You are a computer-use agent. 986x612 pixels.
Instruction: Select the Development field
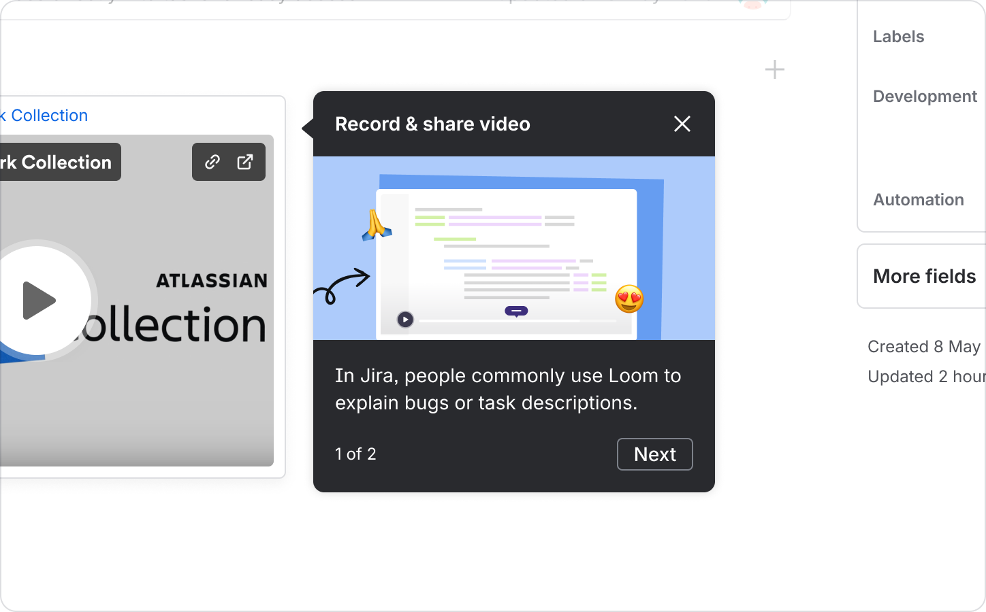925,97
